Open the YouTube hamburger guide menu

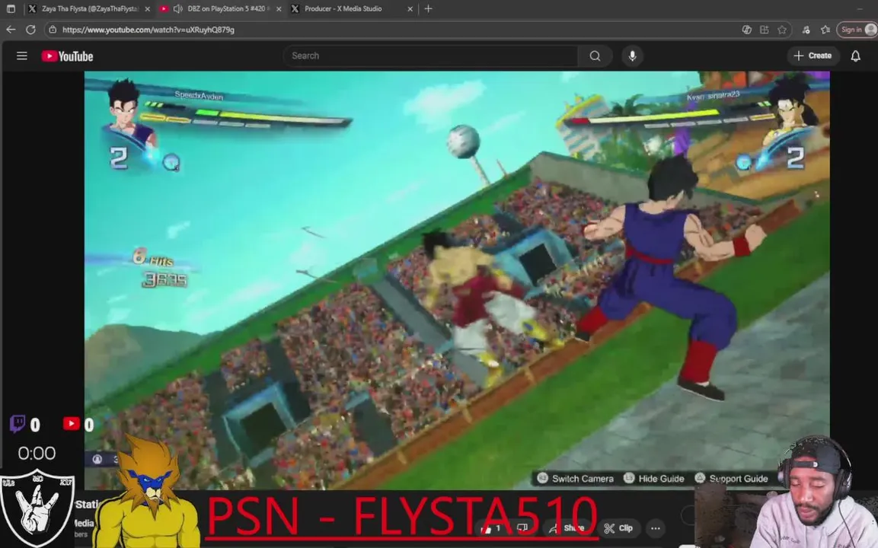(x=22, y=56)
